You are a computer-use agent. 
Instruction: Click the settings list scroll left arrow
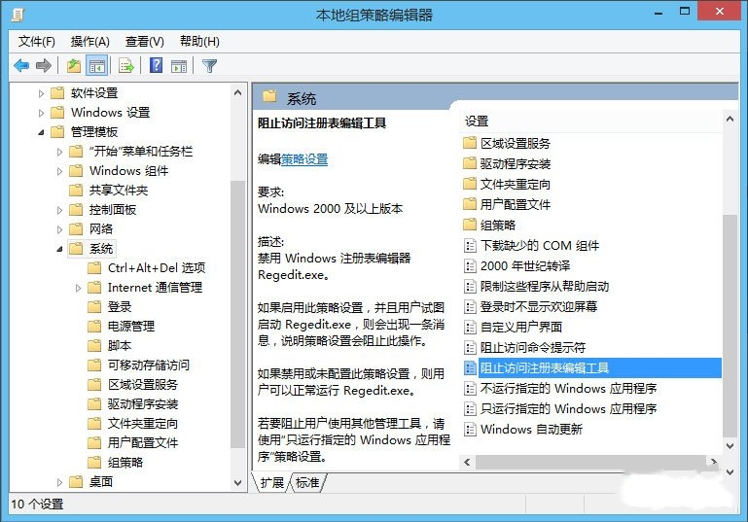(468, 462)
